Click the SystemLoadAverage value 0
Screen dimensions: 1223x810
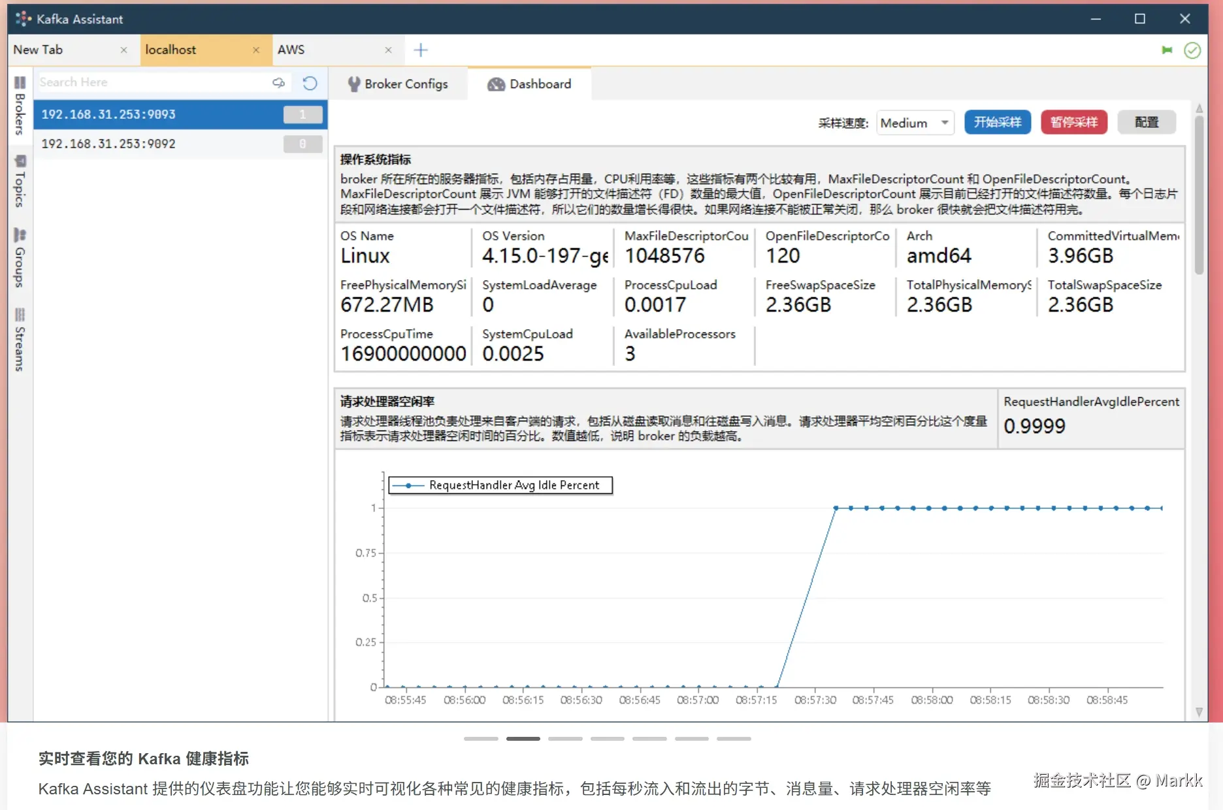(488, 305)
